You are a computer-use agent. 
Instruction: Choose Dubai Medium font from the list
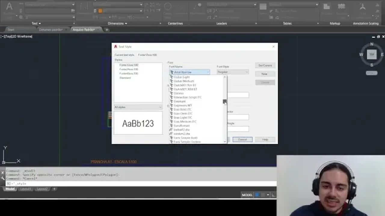tap(184, 81)
